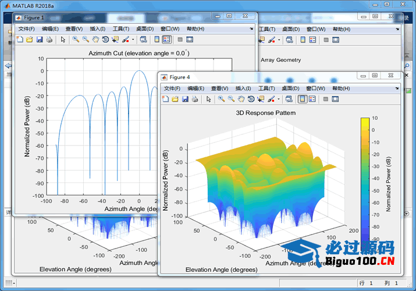Image resolution: width=416 pixels, height=291 pixels.
Task: Click Open File icon in Figure 1 toolbar
Action: click(30, 40)
